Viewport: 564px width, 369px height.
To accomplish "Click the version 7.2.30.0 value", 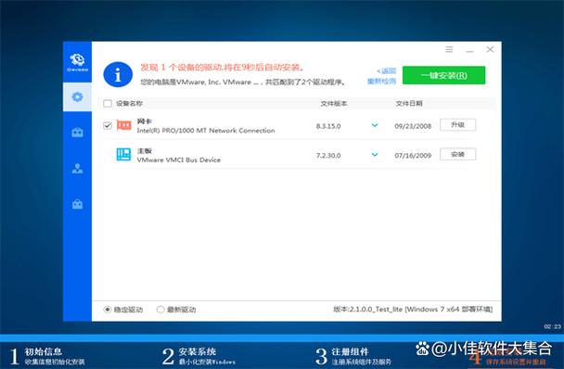I will 328,156.
